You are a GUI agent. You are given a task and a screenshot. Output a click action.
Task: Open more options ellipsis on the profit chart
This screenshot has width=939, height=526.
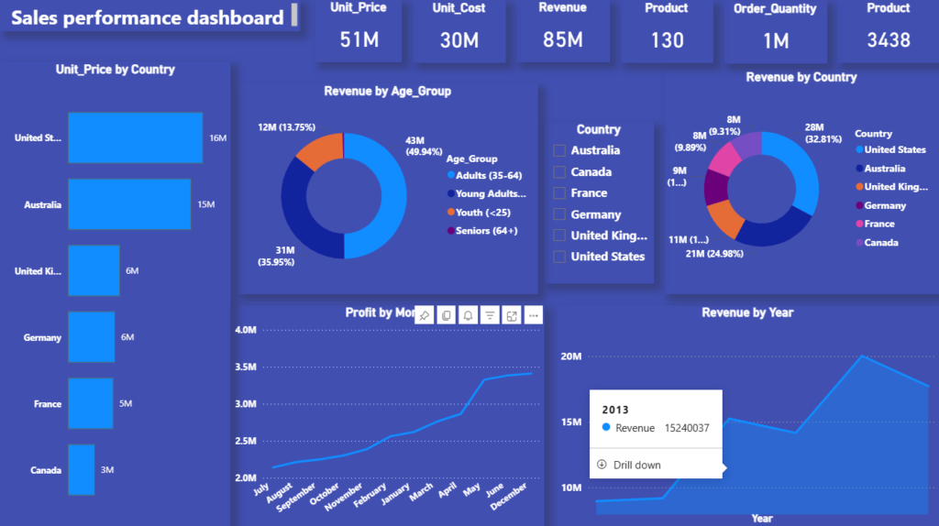(x=533, y=315)
